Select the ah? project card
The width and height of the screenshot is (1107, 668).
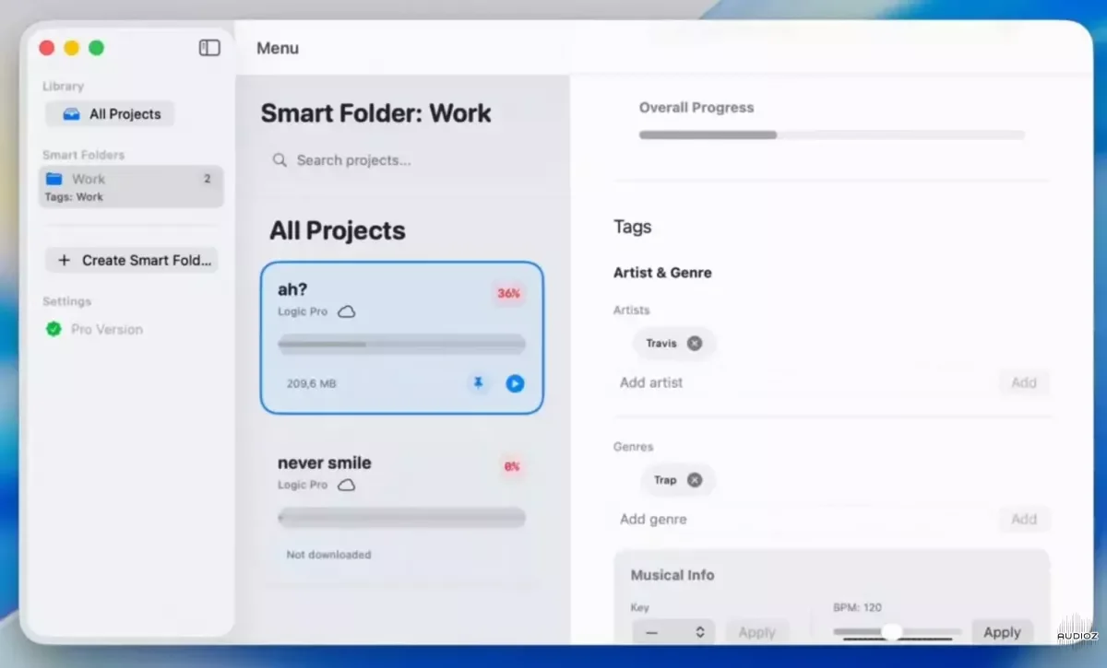402,338
